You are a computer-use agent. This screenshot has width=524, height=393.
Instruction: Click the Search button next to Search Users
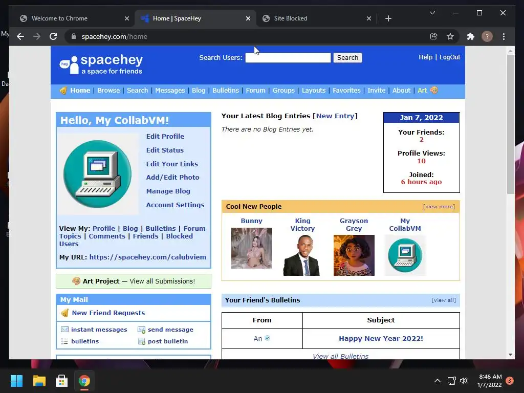tap(347, 57)
